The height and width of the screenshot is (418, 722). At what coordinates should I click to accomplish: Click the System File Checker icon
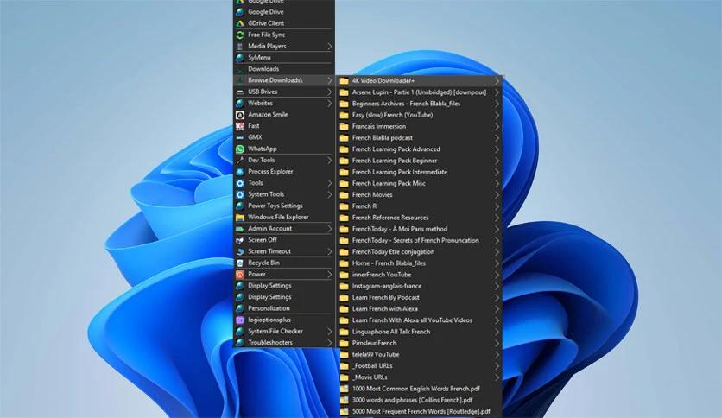240,332
